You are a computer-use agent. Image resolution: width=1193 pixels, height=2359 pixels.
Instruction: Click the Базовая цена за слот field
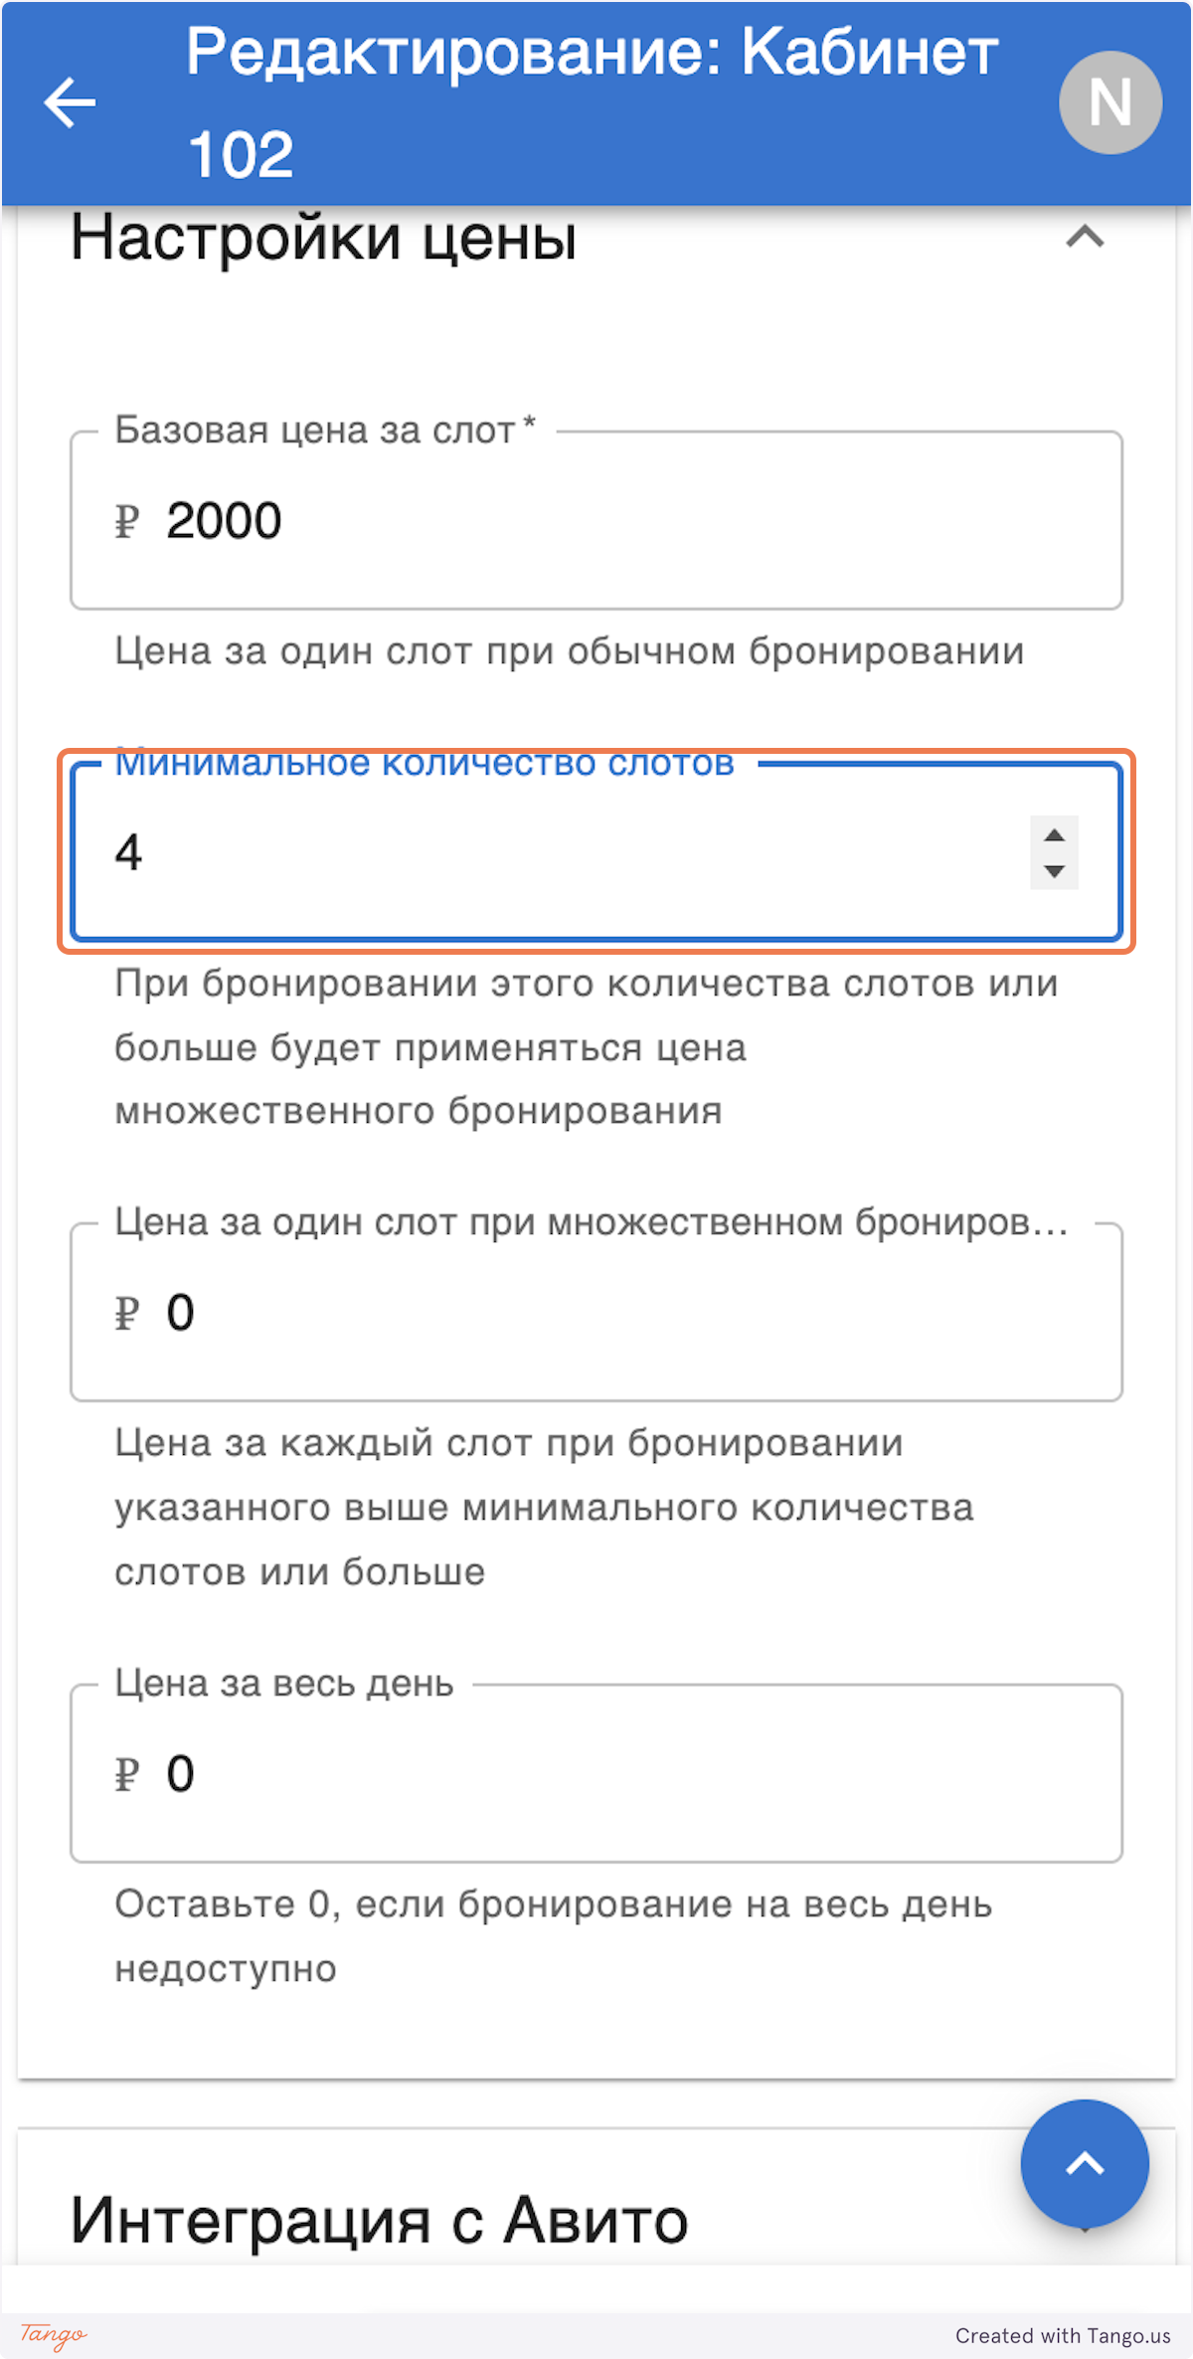(x=596, y=518)
